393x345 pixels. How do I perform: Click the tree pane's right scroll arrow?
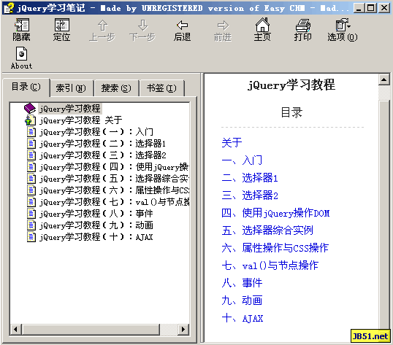(x=183, y=329)
